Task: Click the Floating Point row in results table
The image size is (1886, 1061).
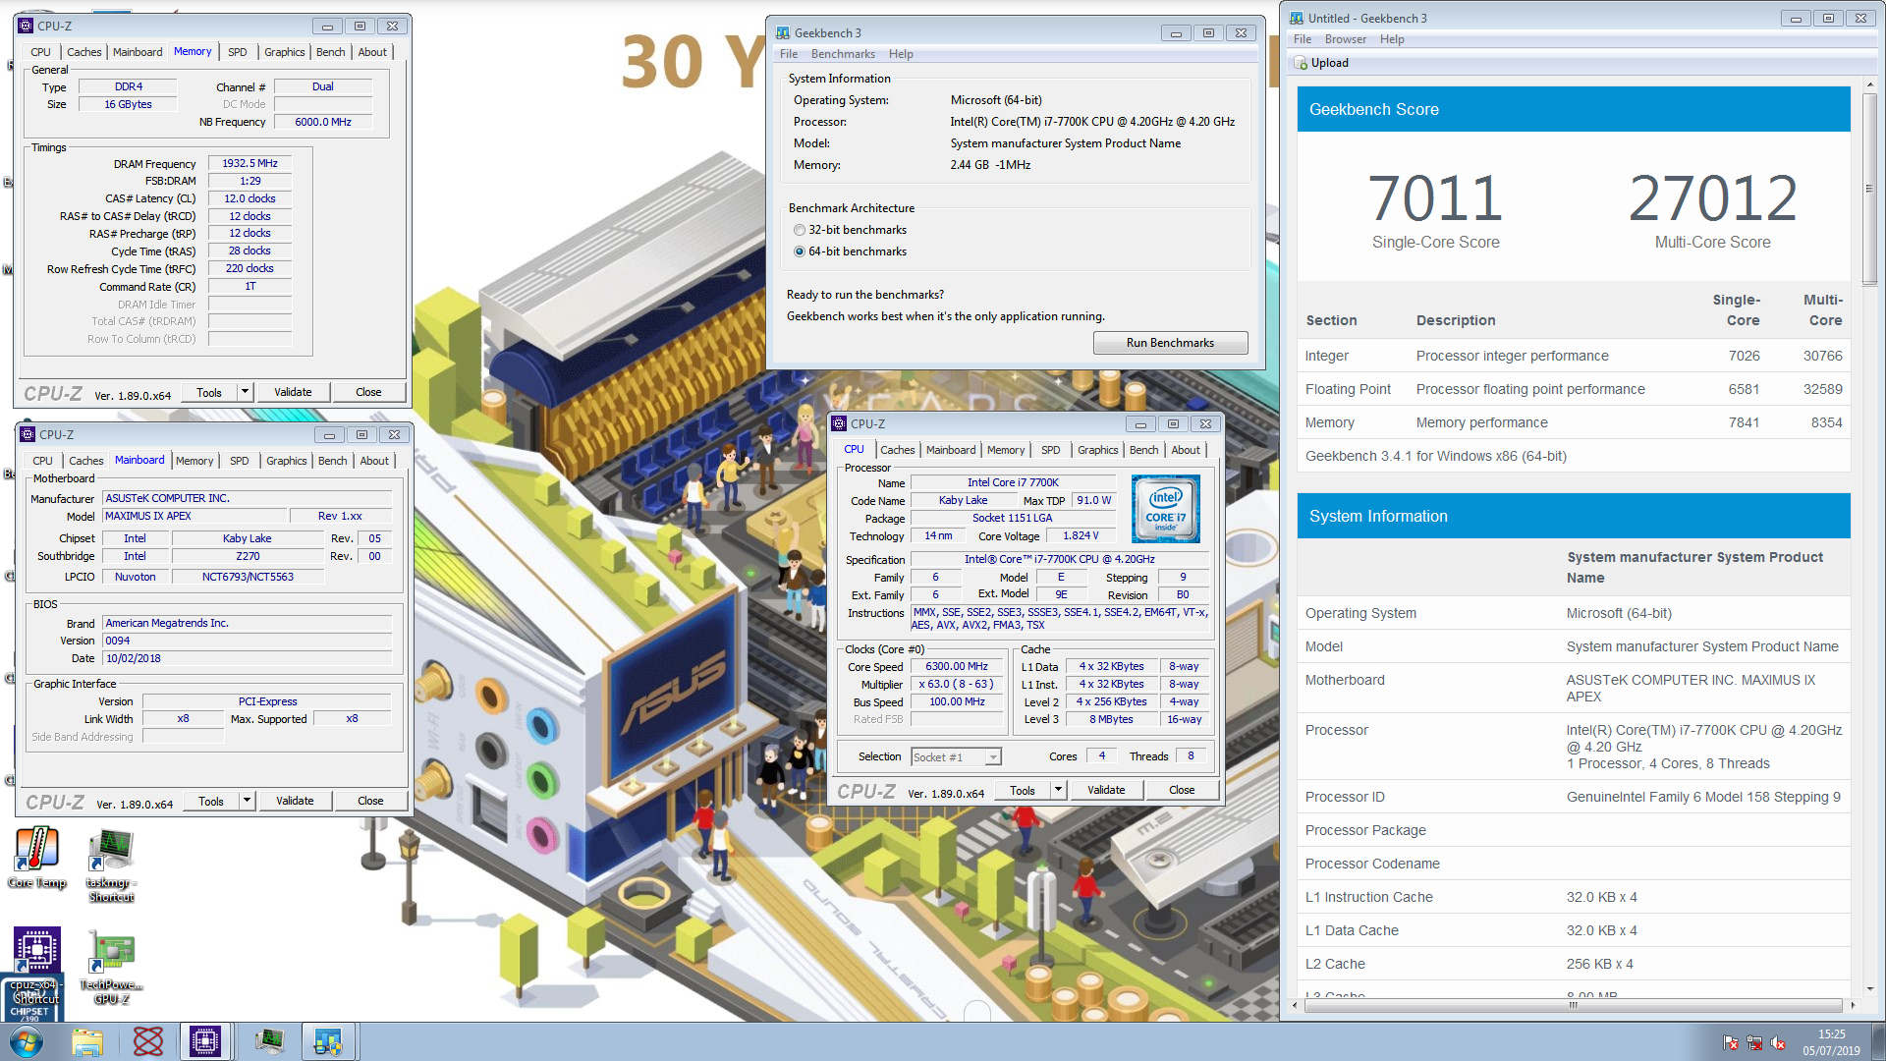Action: click(x=1574, y=389)
